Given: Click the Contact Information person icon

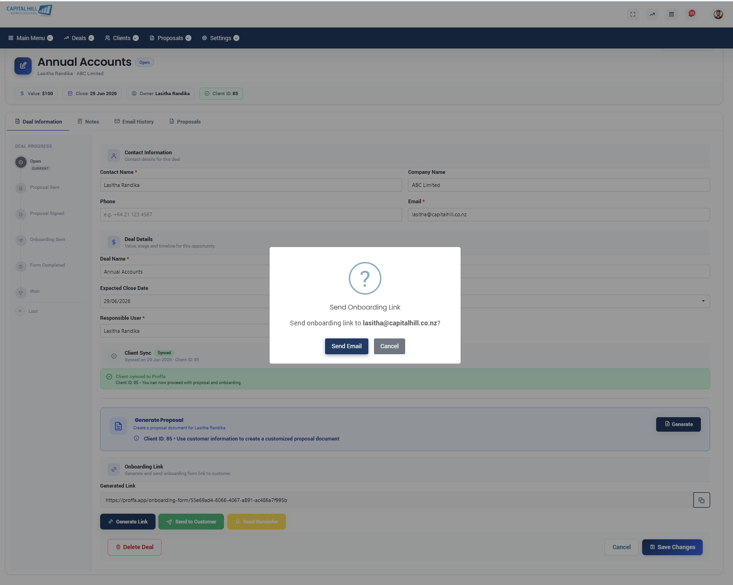Looking at the screenshot, I should tap(114, 156).
